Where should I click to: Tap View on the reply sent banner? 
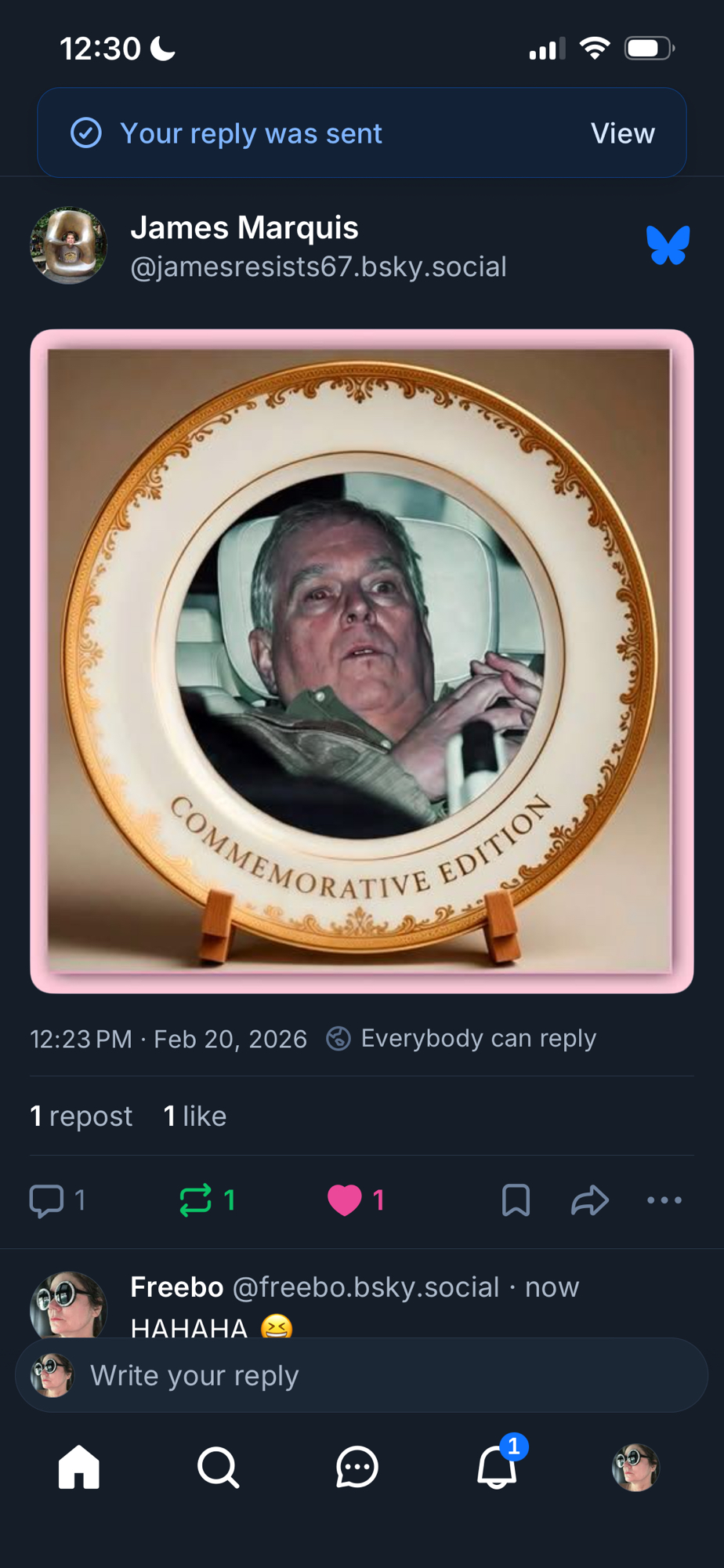[622, 133]
